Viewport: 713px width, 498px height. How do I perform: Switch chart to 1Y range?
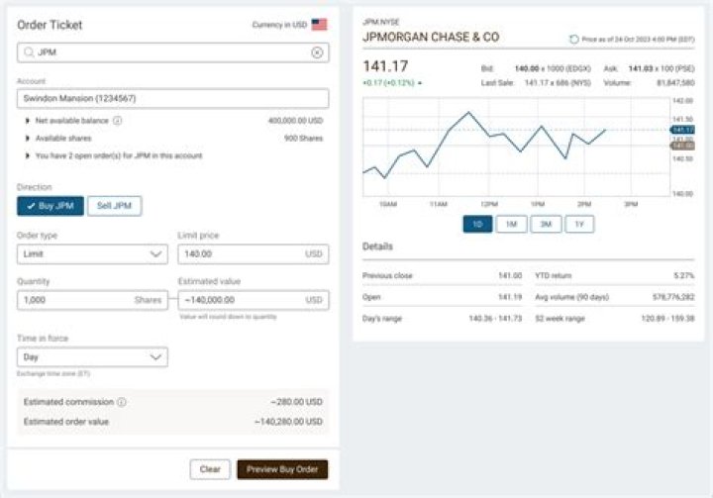coord(579,225)
